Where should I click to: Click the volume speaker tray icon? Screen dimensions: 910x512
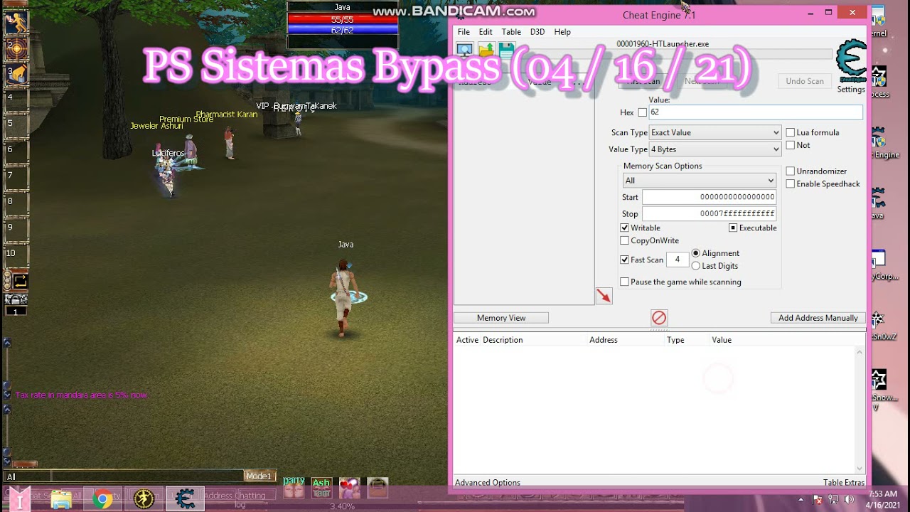[x=848, y=499]
